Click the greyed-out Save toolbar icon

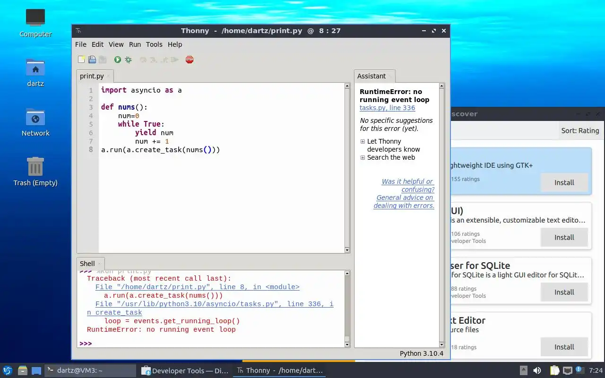pyautogui.click(x=103, y=60)
